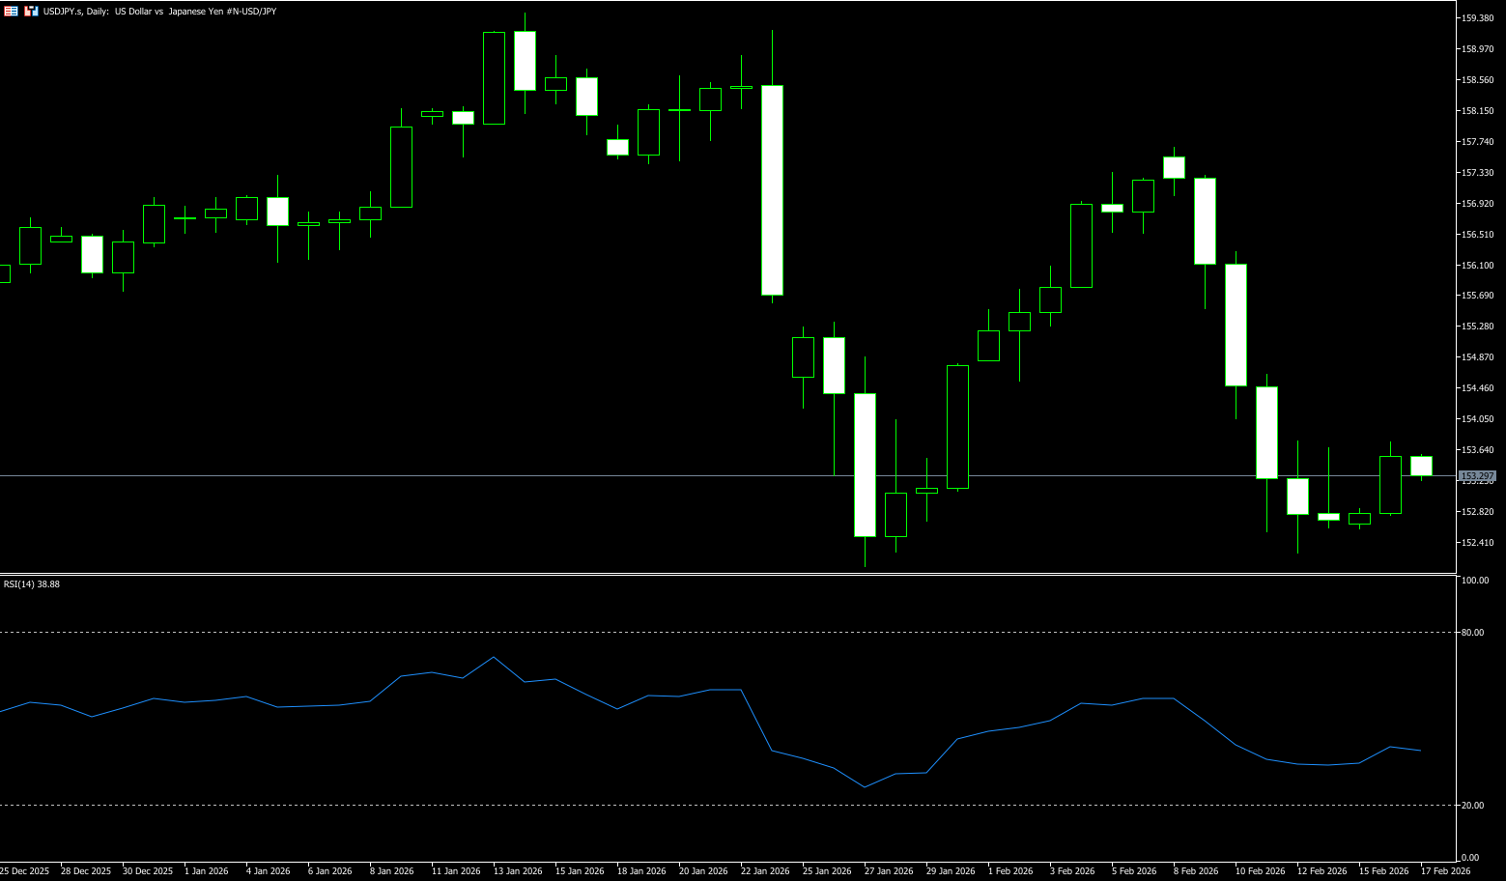Click the 1 Feb 2026 date label
The width and height of the screenshot is (1506, 881).
coord(1010,871)
